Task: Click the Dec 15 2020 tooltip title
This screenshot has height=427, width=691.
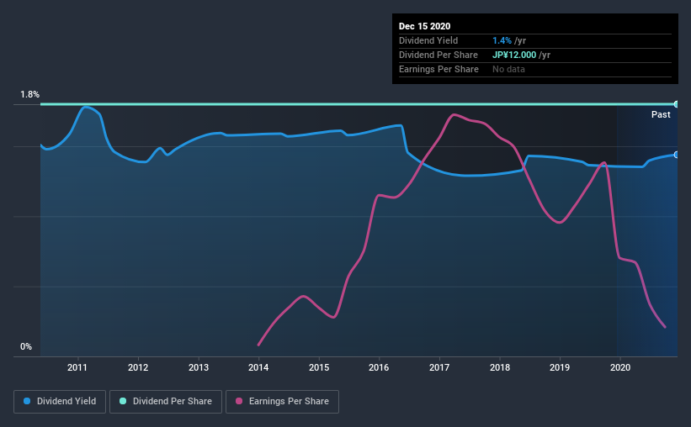Action: click(424, 26)
